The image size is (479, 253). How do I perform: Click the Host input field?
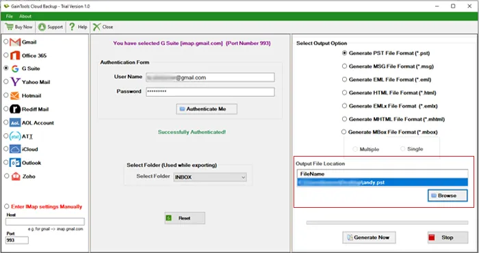click(45, 222)
